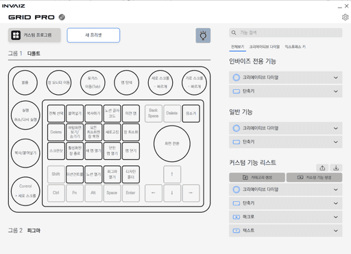The height and width of the screenshot is (254, 351).
Task: Select the 복사하기 key
Action: pyautogui.click(x=93, y=113)
